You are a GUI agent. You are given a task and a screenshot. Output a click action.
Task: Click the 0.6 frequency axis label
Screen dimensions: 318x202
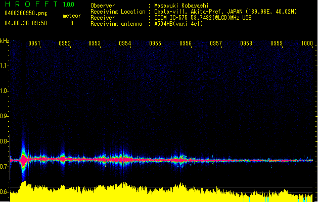click(x=5, y=192)
